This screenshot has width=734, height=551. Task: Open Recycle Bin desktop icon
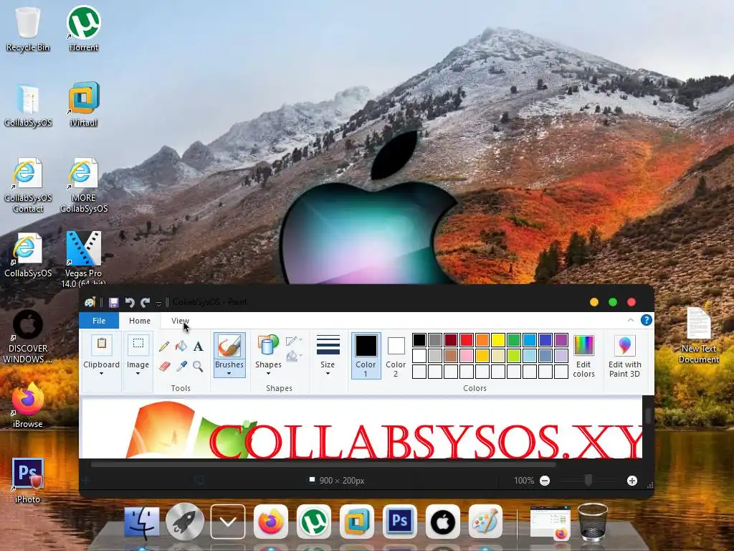click(28, 29)
